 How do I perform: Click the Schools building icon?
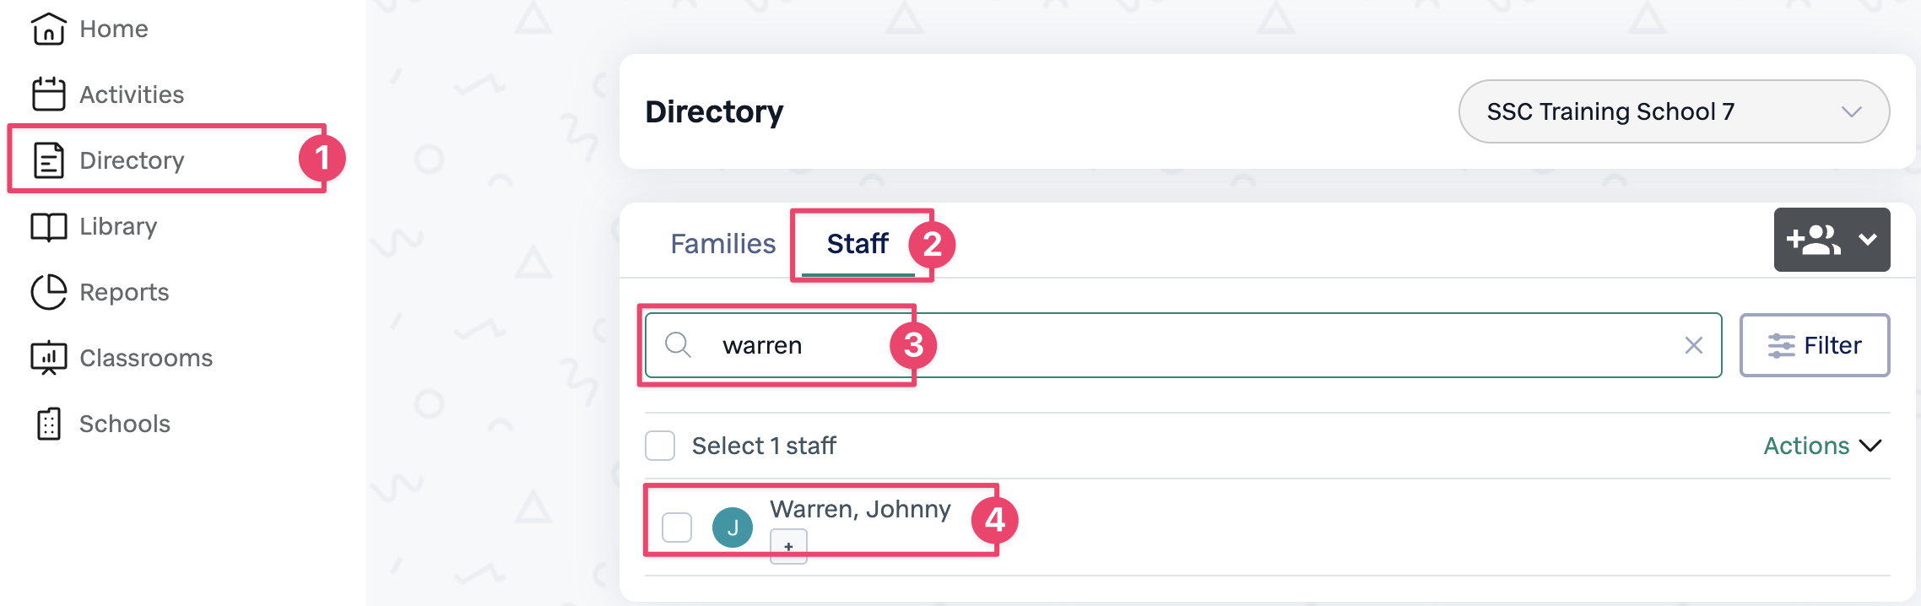pos(48,424)
